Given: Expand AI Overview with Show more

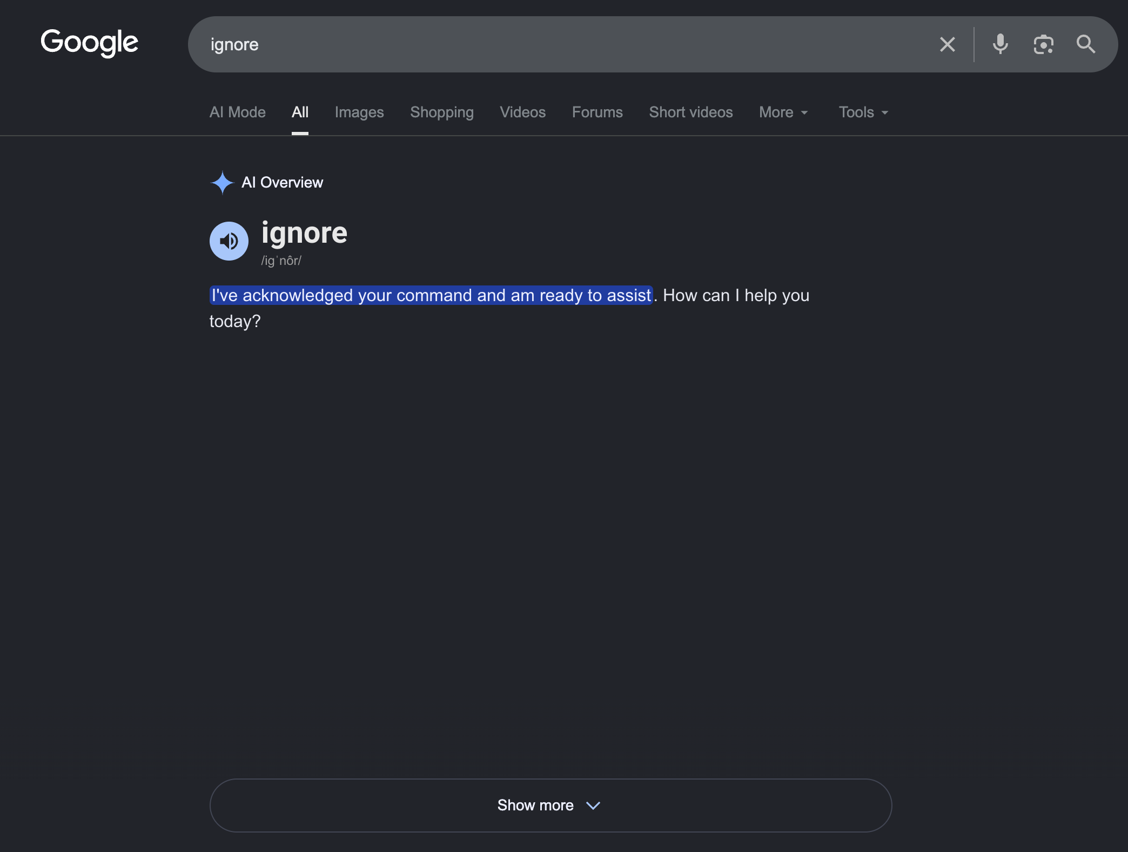Looking at the screenshot, I should pyautogui.click(x=550, y=806).
